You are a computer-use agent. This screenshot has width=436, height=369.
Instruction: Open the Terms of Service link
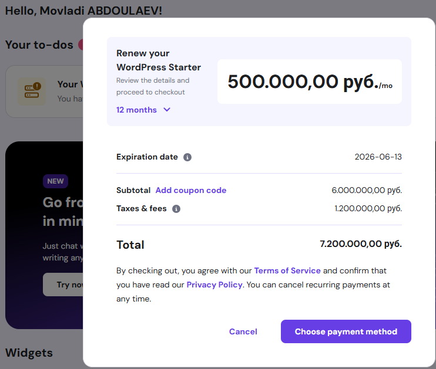pos(287,270)
